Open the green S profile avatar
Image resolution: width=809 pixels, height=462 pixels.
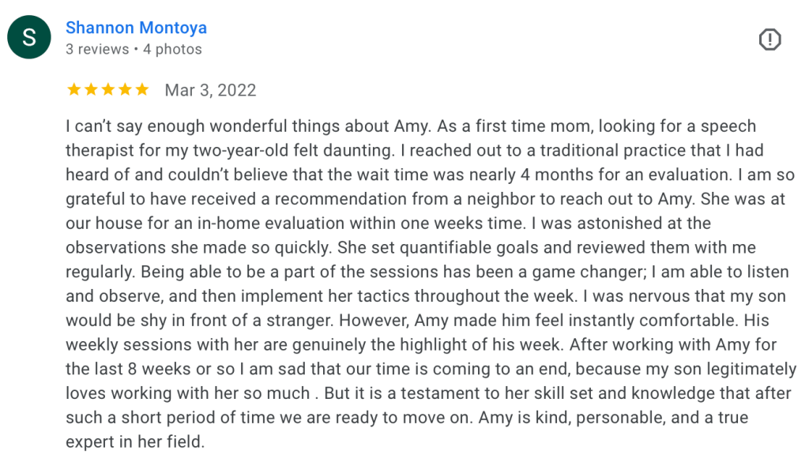pos(29,37)
